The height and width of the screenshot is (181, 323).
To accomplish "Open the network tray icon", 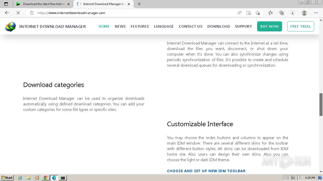I will pyautogui.click(x=293, y=178).
